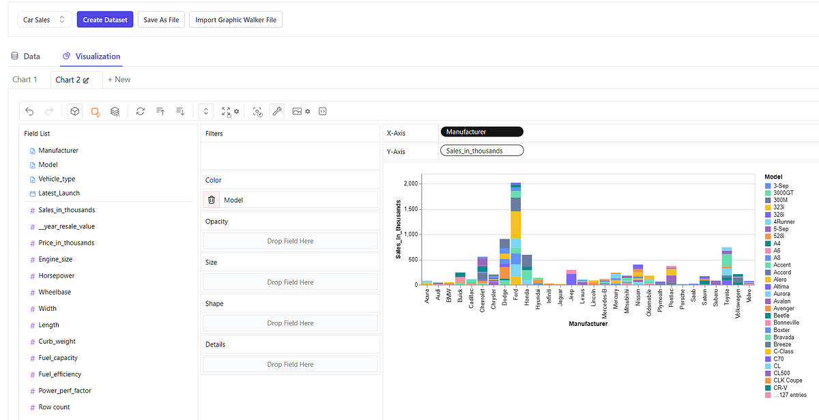The height and width of the screenshot is (420, 819).
Task: Click the transpose refresh icon
Action: [141, 111]
